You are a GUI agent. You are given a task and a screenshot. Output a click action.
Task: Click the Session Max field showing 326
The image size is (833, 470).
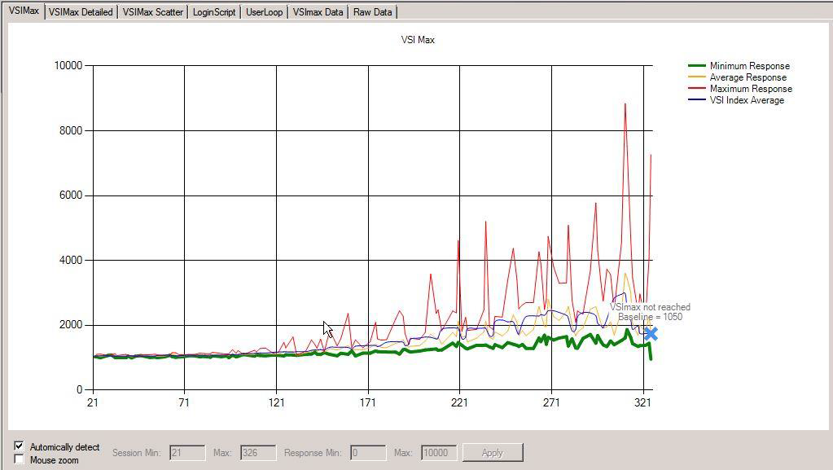pyautogui.click(x=257, y=452)
